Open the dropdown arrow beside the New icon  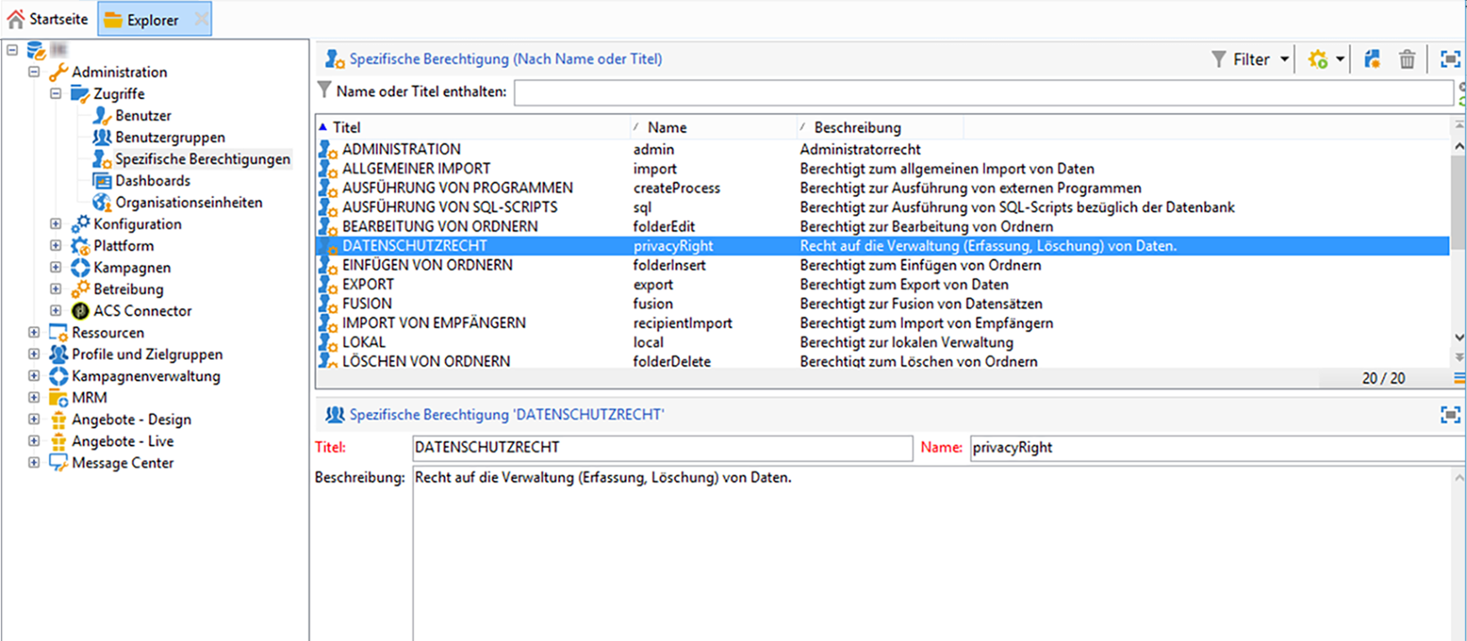(1340, 60)
